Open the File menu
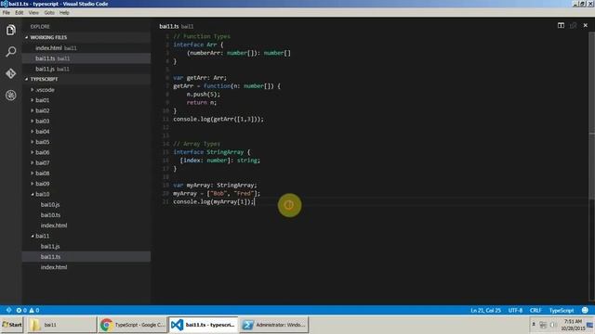 coord(7,12)
